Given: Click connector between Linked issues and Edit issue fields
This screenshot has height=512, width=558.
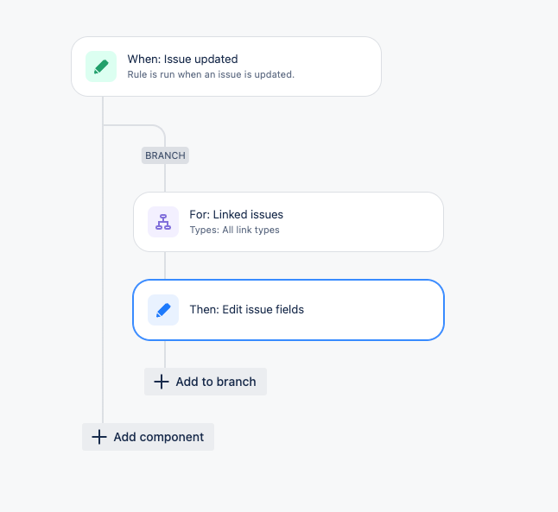Looking at the screenshot, I should click(165, 266).
